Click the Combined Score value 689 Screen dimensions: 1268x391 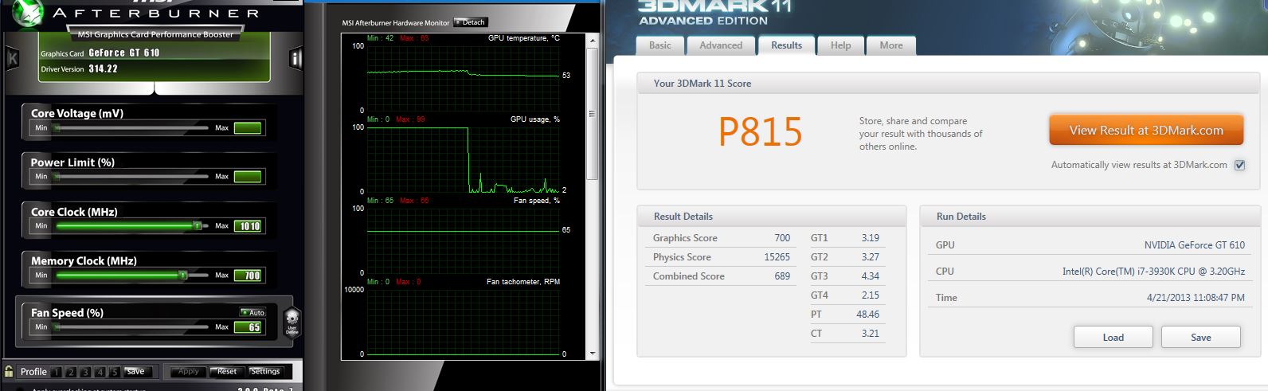click(782, 276)
